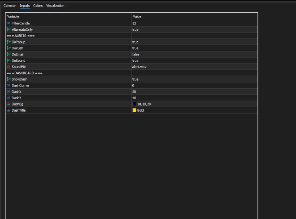This screenshot has width=296, height=219.
Task: Open the DoPopup true/false selector
Action: point(164,42)
